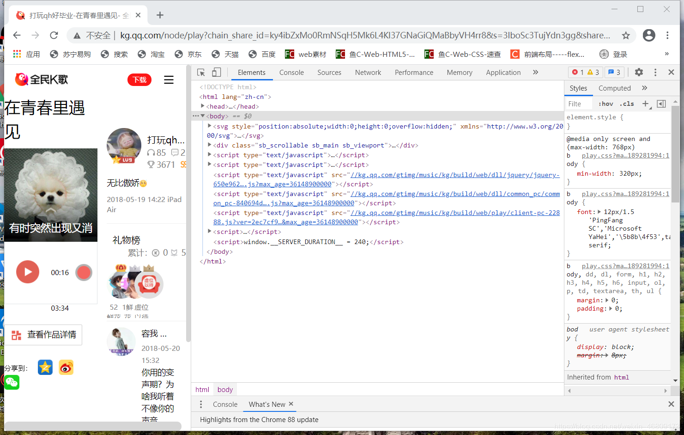Open Chrome three-dot main menu
Image resolution: width=684 pixels, height=435 pixels.
(x=667, y=35)
